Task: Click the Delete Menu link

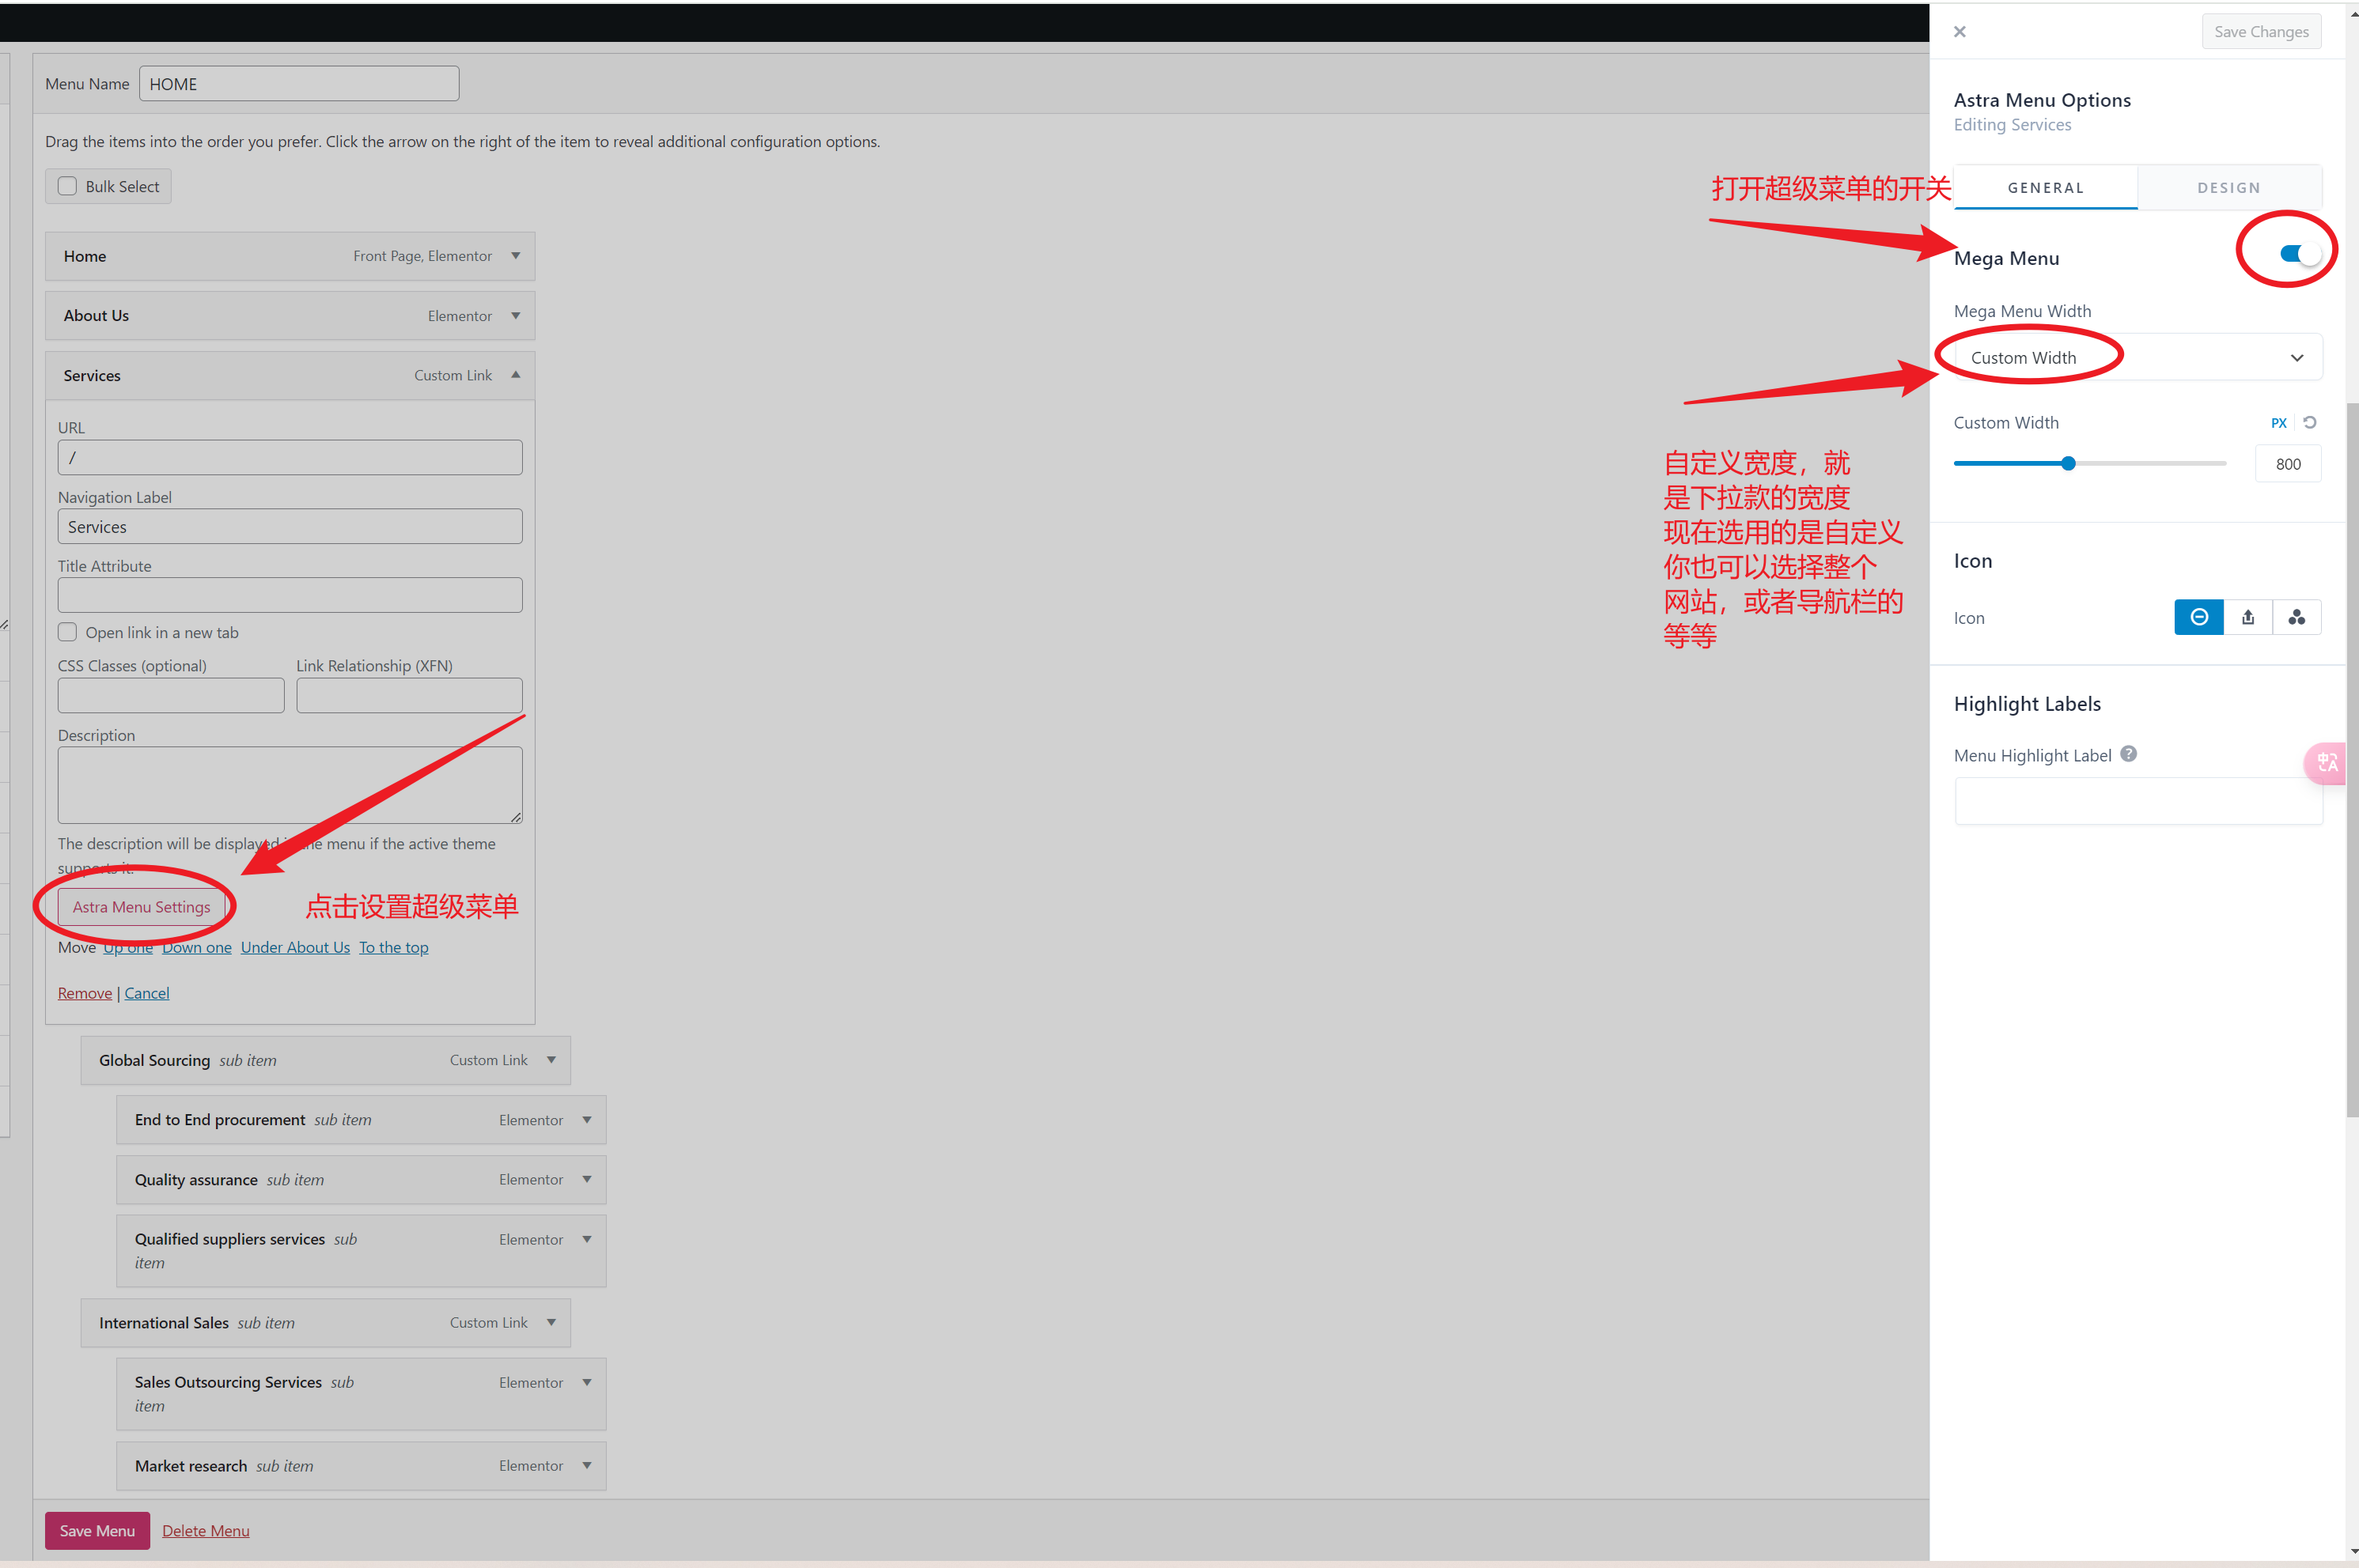Action: tap(205, 1530)
